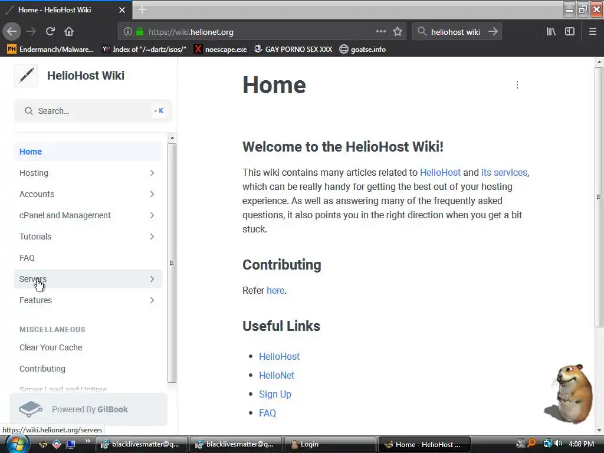Click the network tray icon
604x453 pixels.
point(547,444)
